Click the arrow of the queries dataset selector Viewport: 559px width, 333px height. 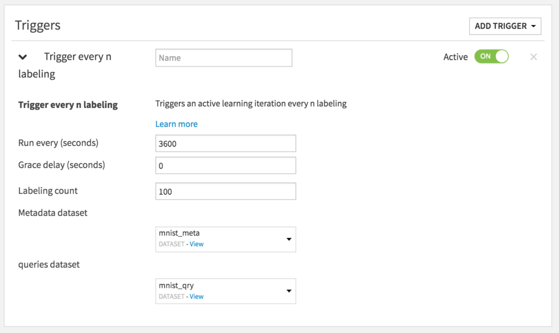tap(289, 291)
